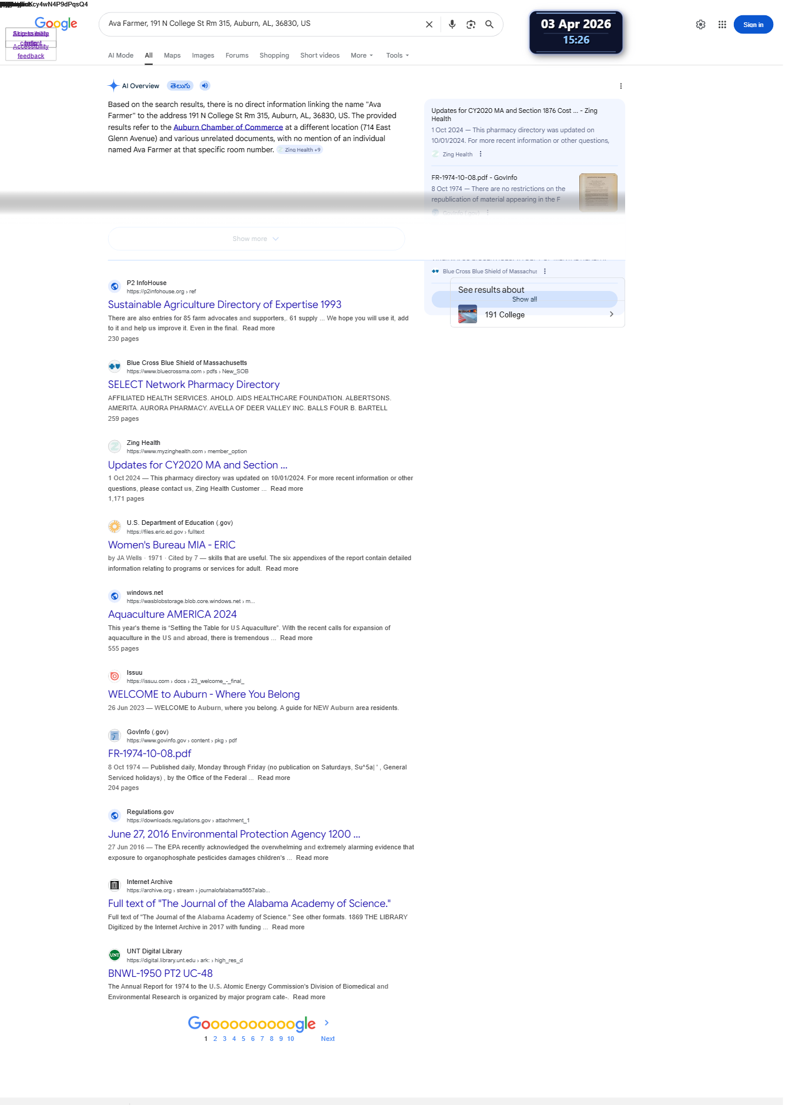Expand the Tools dropdown
Viewport: 792px width, 1105px height.
[397, 55]
